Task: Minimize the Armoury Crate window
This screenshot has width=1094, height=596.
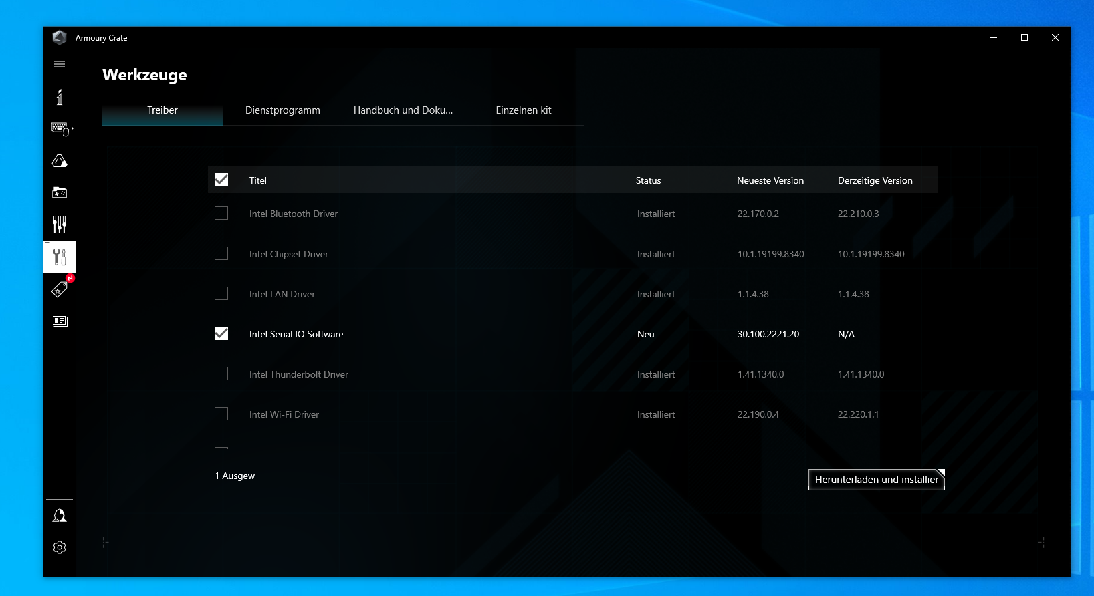Action: [994, 37]
